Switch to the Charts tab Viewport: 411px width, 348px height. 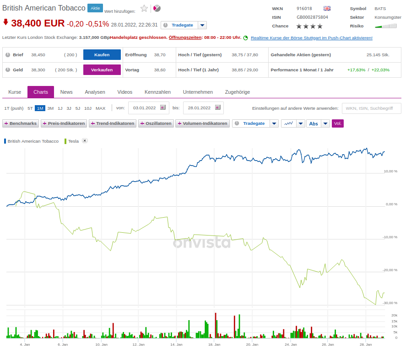pyautogui.click(x=41, y=92)
